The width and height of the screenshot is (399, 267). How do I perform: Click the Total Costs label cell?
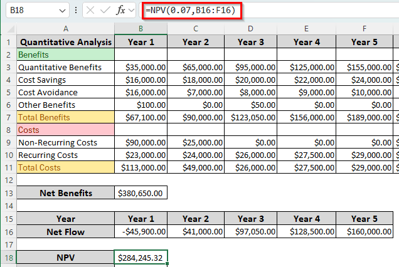point(66,167)
